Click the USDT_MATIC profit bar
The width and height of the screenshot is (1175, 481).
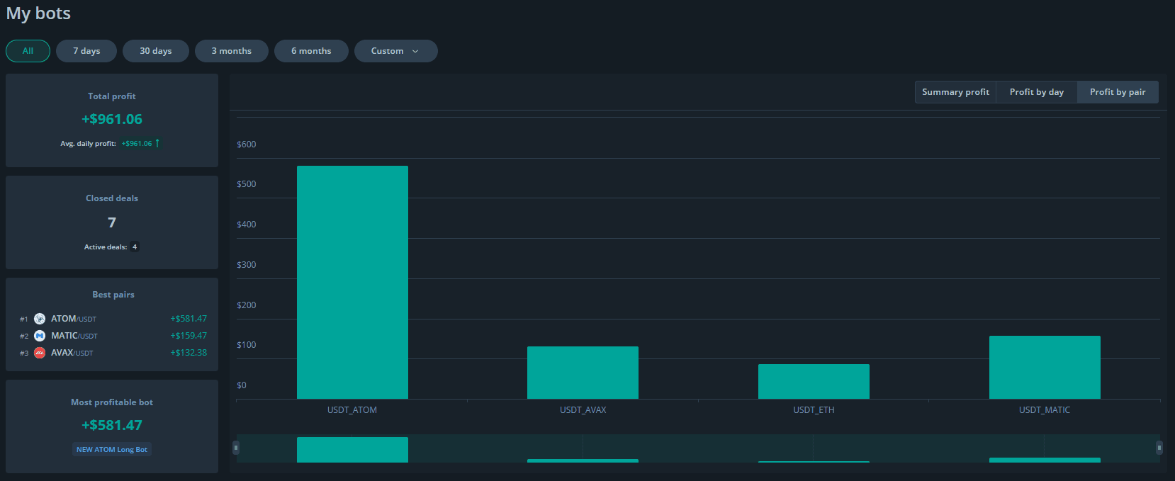[1045, 367]
